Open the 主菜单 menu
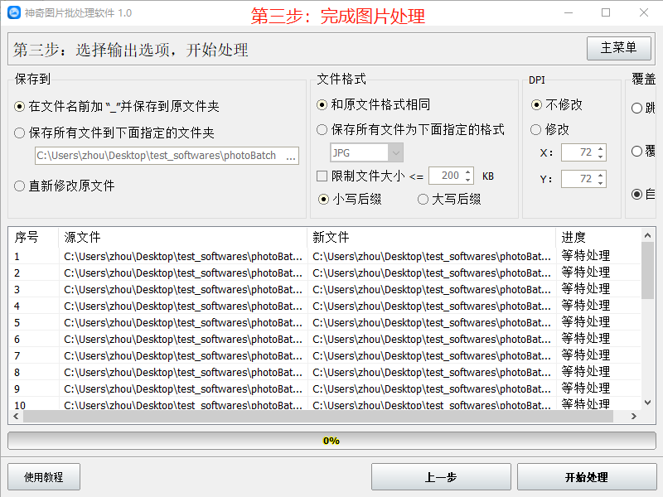 (x=618, y=48)
